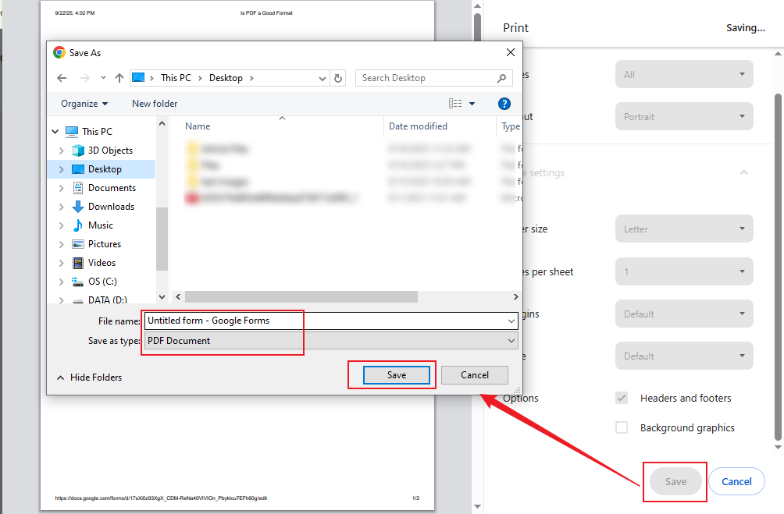
Task: Open the Portrait layout dropdown
Action: point(683,116)
